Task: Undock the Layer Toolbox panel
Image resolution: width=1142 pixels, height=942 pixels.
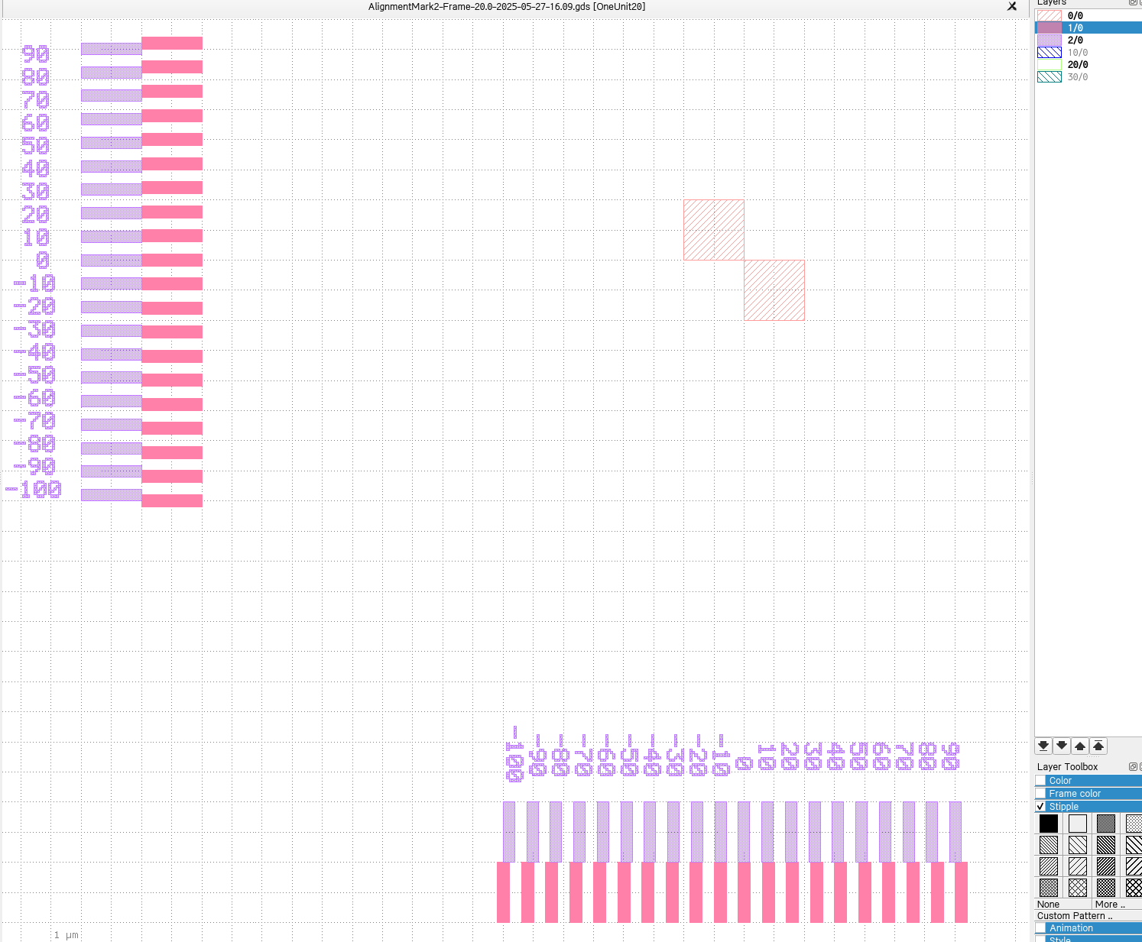Action: click(1133, 766)
